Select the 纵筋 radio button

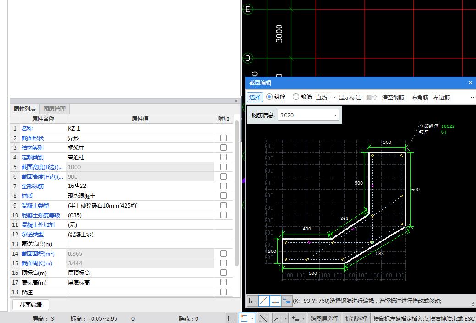coord(269,97)
